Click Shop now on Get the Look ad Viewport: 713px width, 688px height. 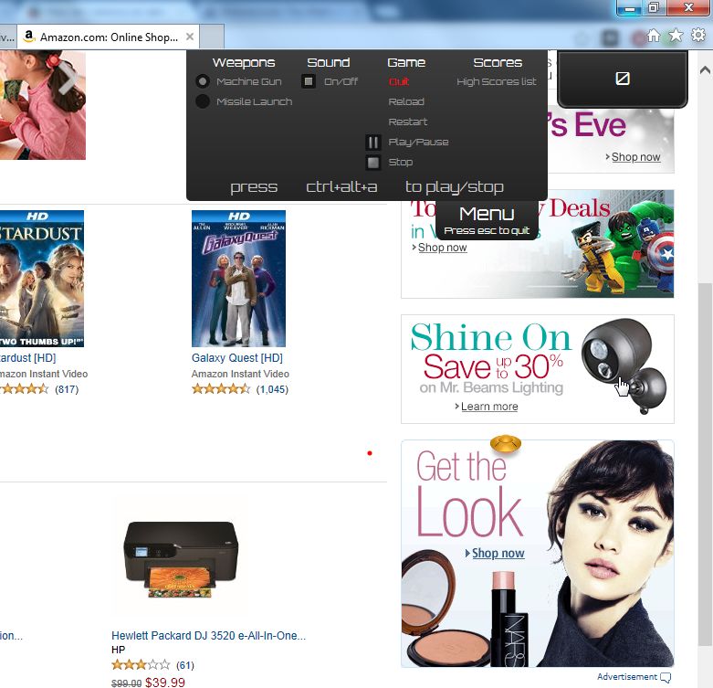[x=498, y=554]
